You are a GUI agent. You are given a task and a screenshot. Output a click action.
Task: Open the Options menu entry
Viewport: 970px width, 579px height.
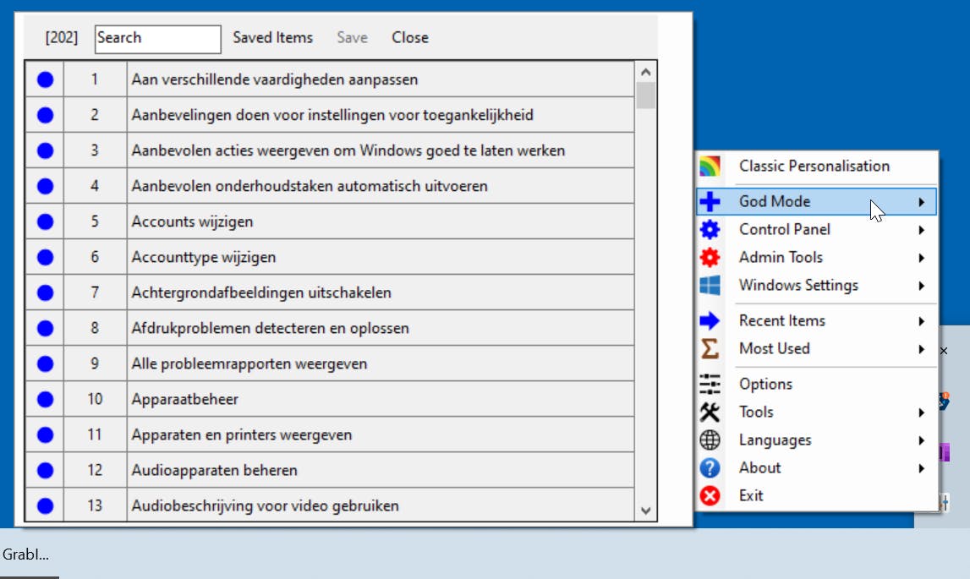pos(765,384)
